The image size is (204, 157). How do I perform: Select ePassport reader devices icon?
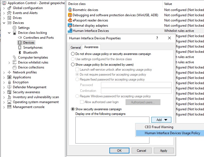70,20
